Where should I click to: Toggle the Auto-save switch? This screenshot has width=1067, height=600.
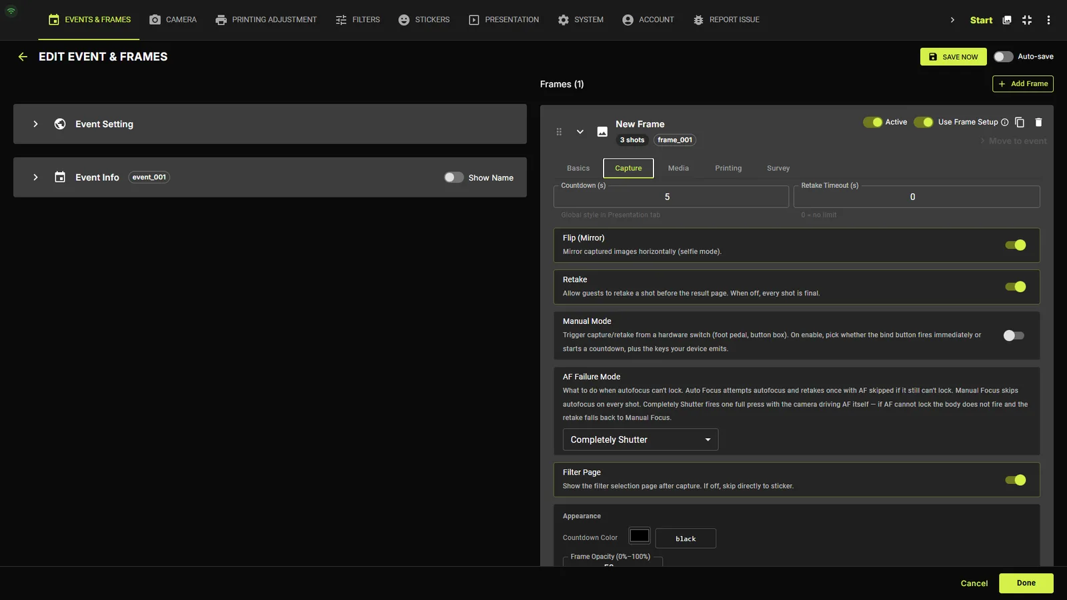[1003, 57]
